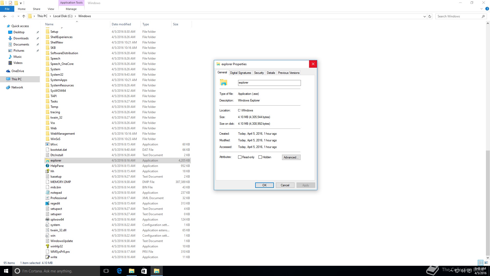Open the Manage ribbon tab

point(71,9)
